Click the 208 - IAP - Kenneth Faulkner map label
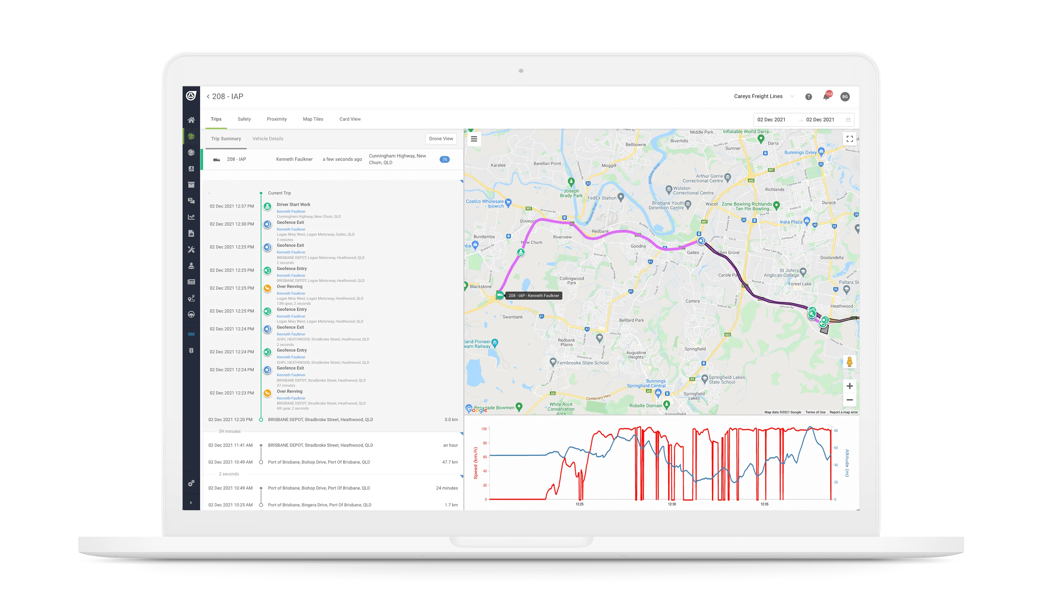The image size is (1043, 616). (x=534, y=296)
